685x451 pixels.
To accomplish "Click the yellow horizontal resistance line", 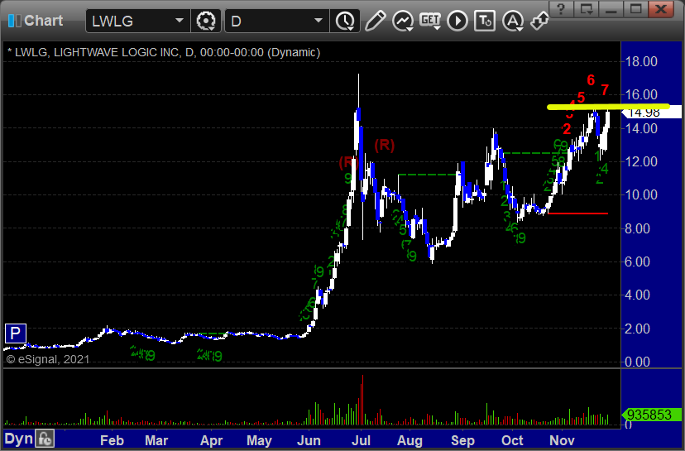I will (x=608, y=106).
